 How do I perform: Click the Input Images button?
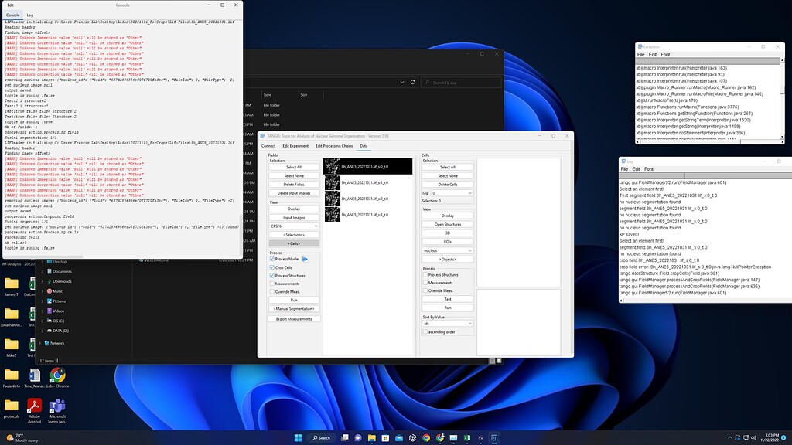(294, 217)
